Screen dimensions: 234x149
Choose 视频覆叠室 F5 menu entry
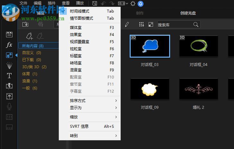pos(90,42)
